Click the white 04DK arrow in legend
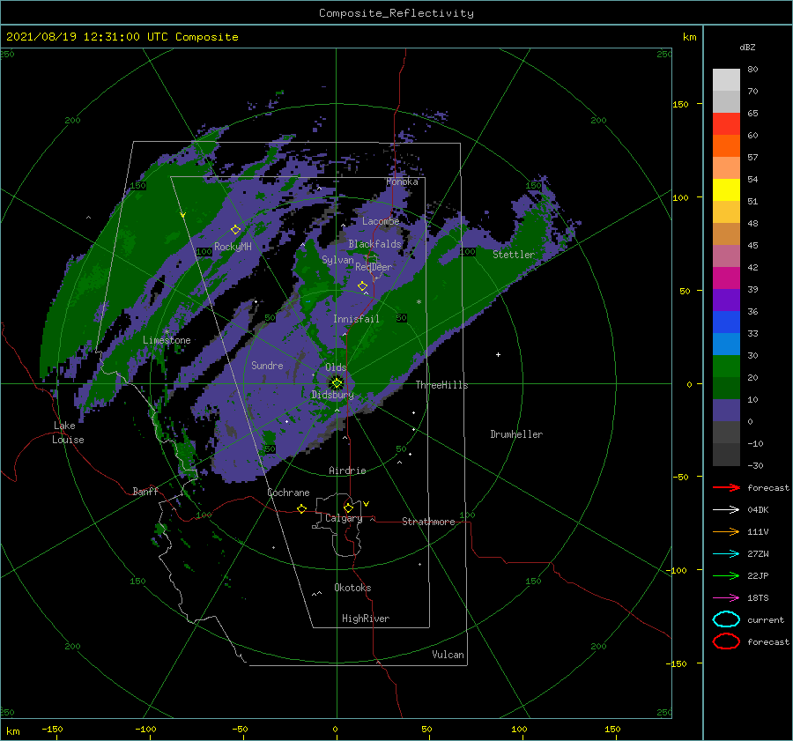The width and height of the screenshot is (793, 741). [x=726, y=510]
